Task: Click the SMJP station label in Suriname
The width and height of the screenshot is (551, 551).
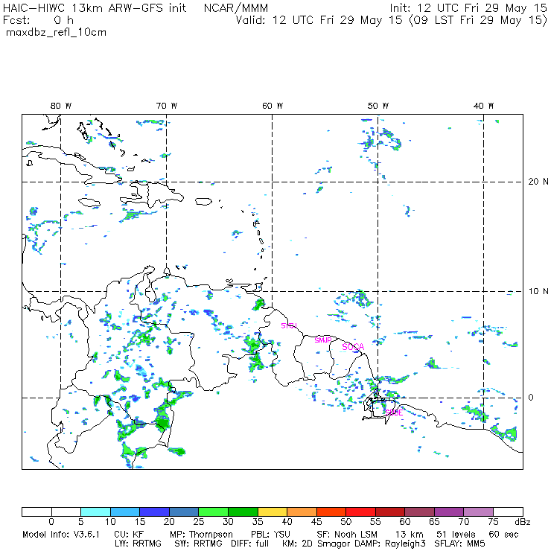Action: click(323, 340)
